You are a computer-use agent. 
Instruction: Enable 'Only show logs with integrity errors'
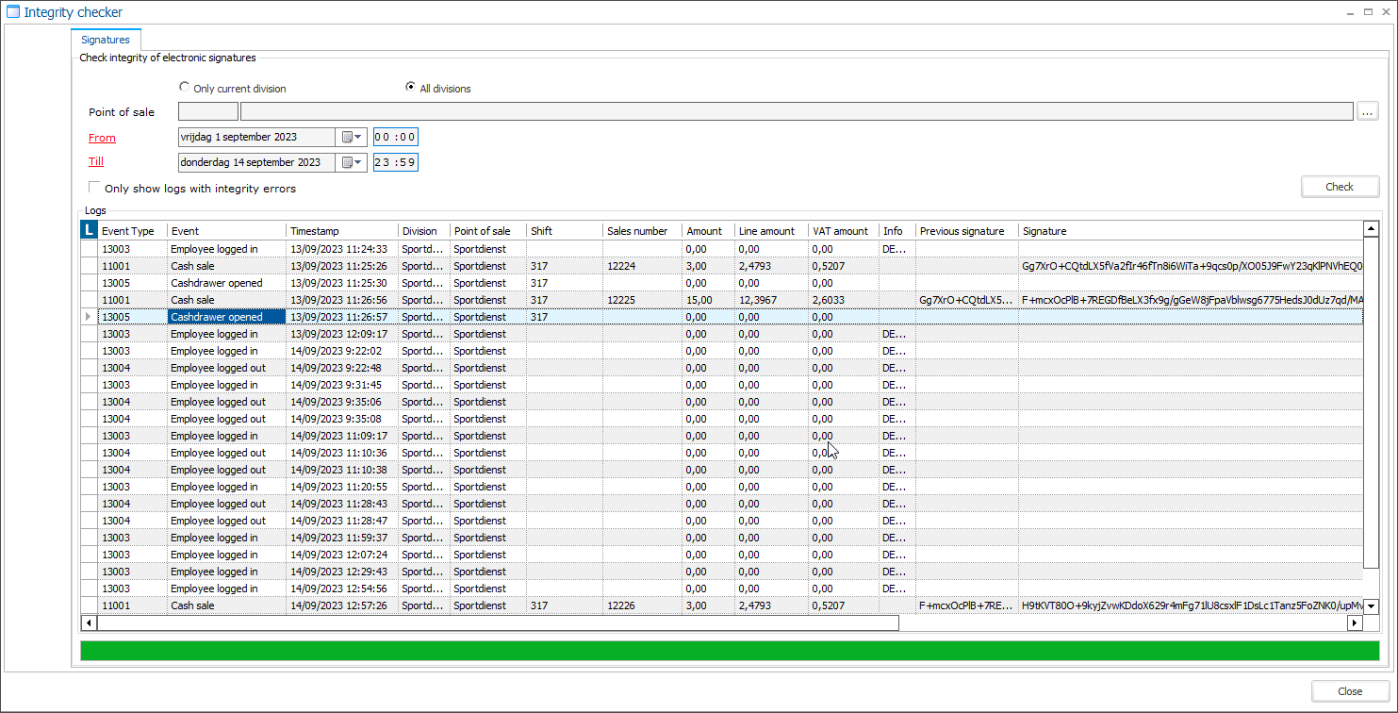tap(94, 187)
